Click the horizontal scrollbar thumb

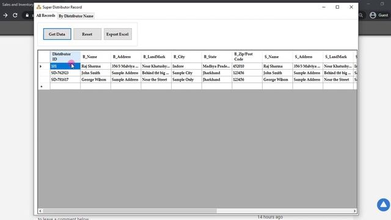[x=130, y=211]
